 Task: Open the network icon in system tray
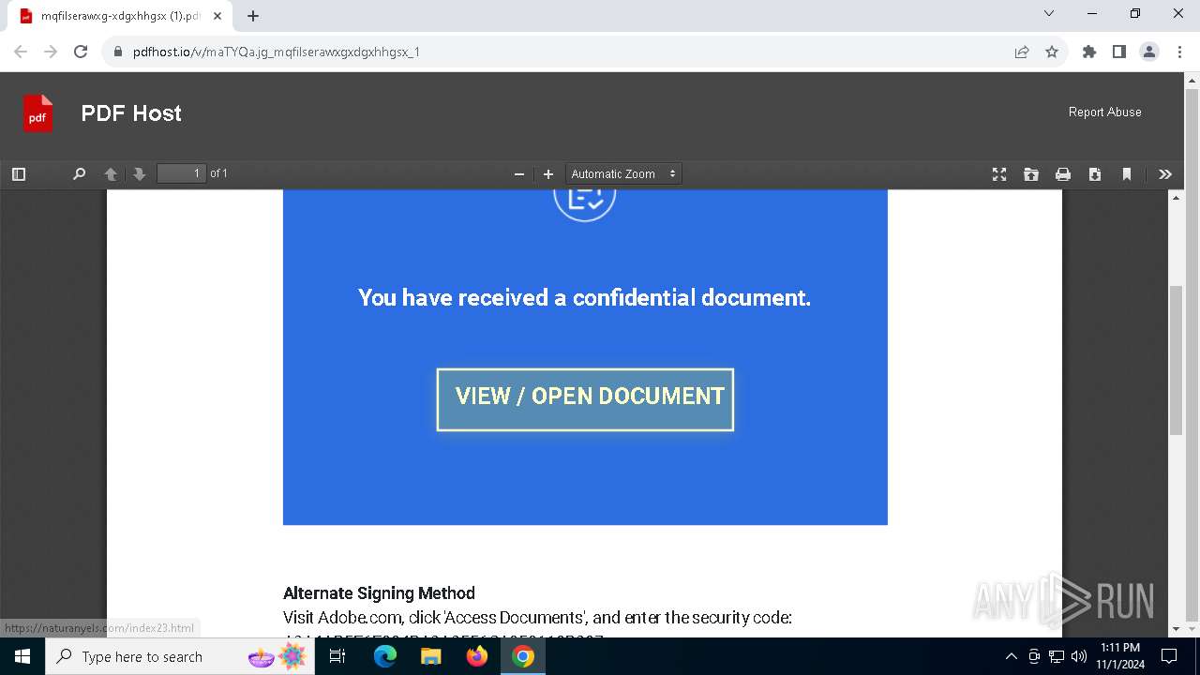pyautogui.click(x=1057, y=656)
